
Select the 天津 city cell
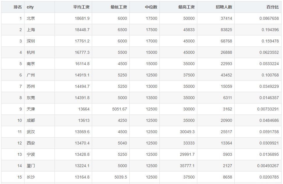point(40,109)
